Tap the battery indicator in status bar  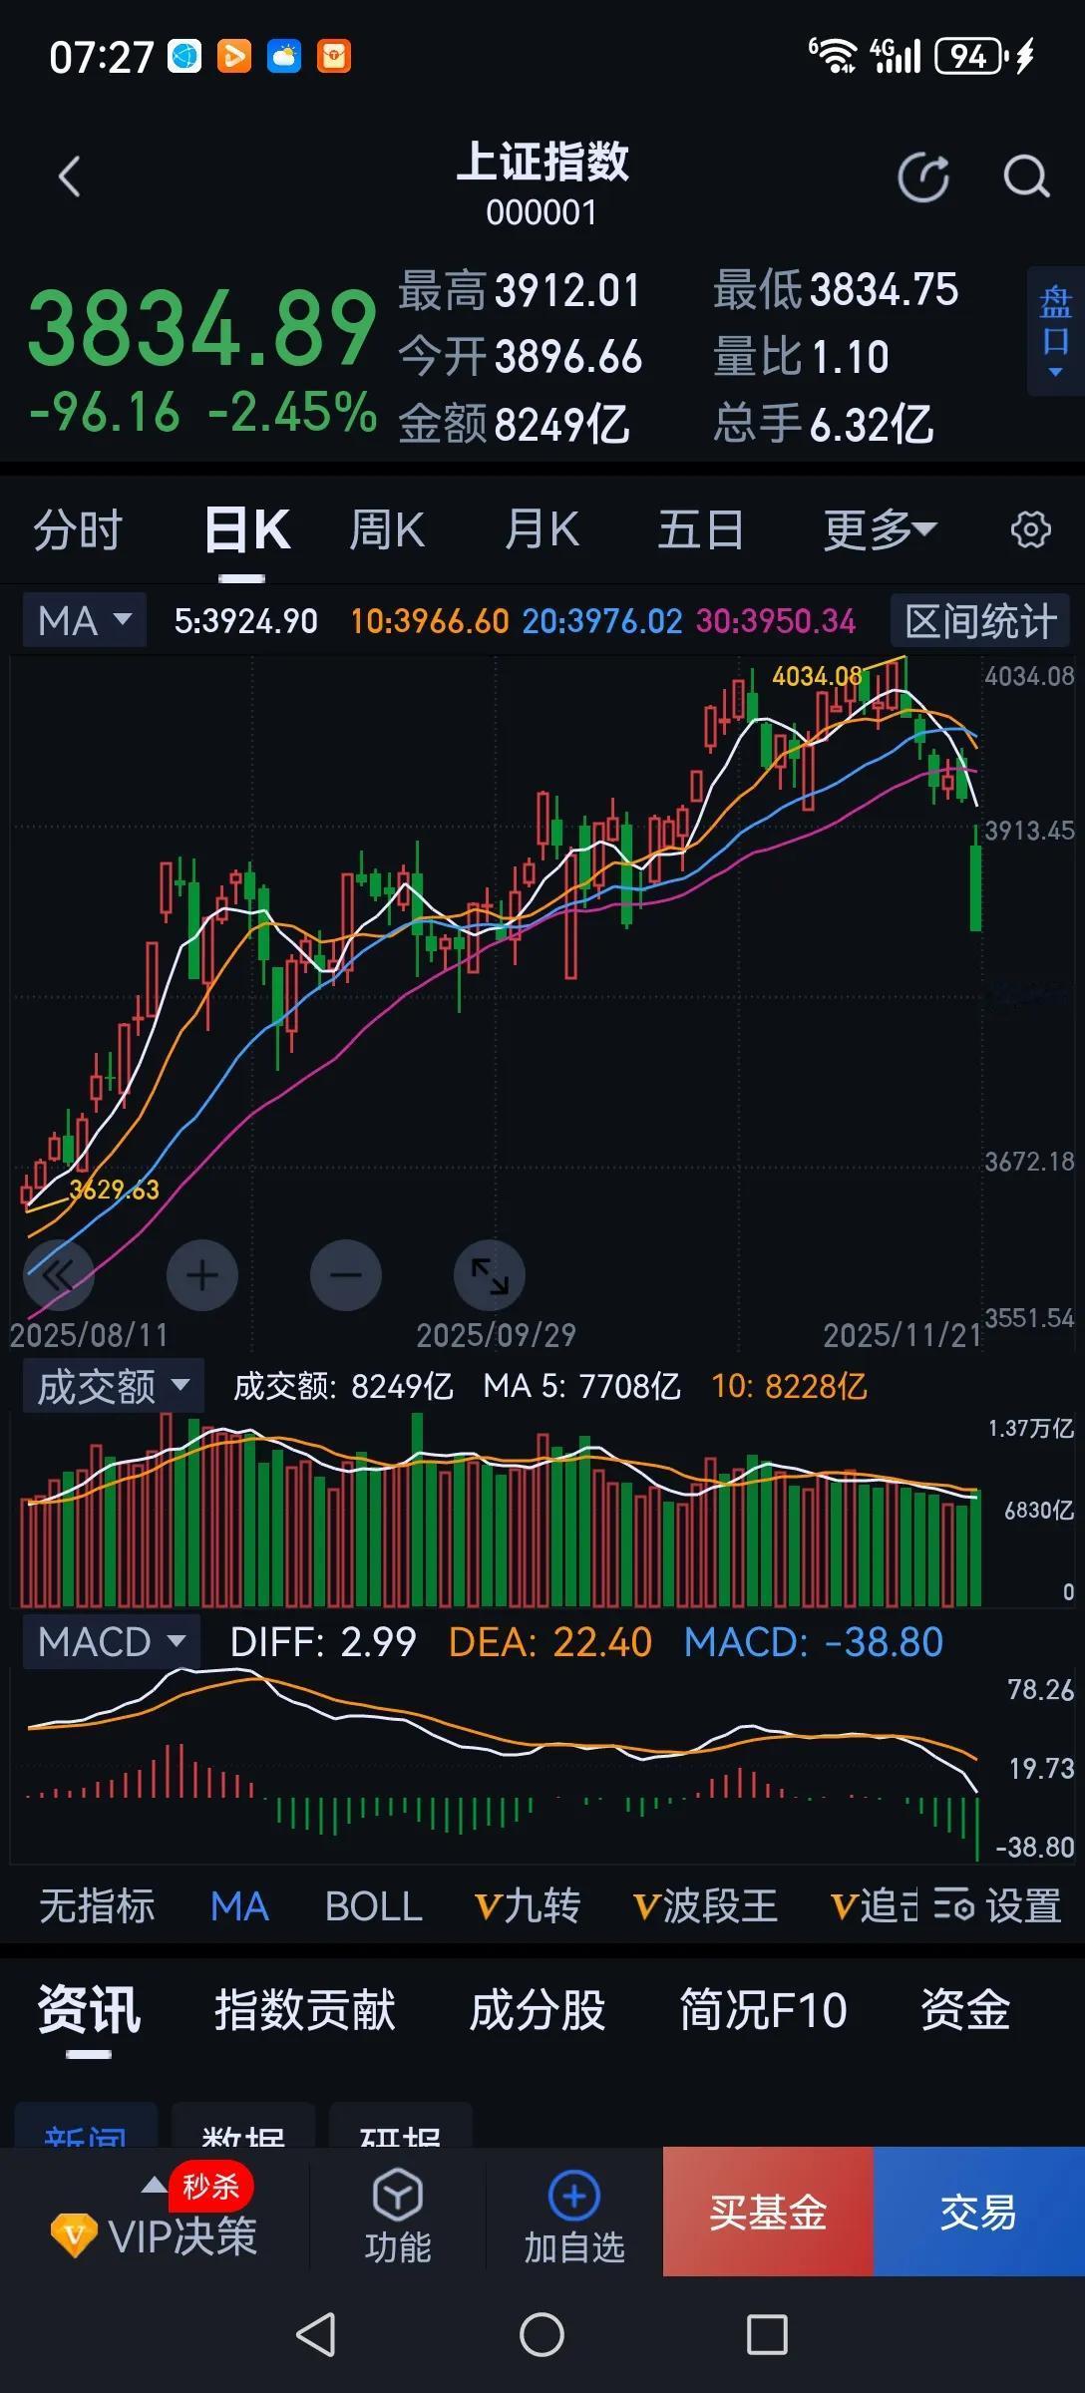click(x=970, y=57)
